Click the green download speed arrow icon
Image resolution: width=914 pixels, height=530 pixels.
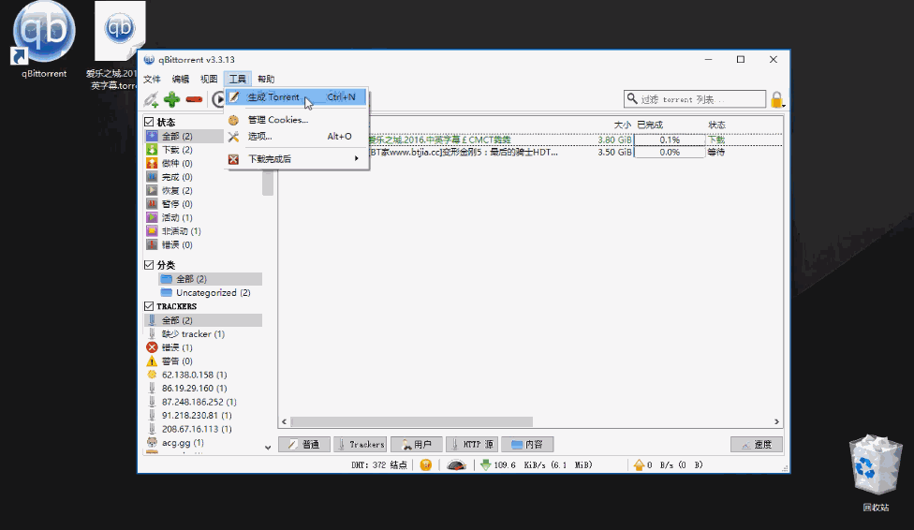(x=485, y=464)
